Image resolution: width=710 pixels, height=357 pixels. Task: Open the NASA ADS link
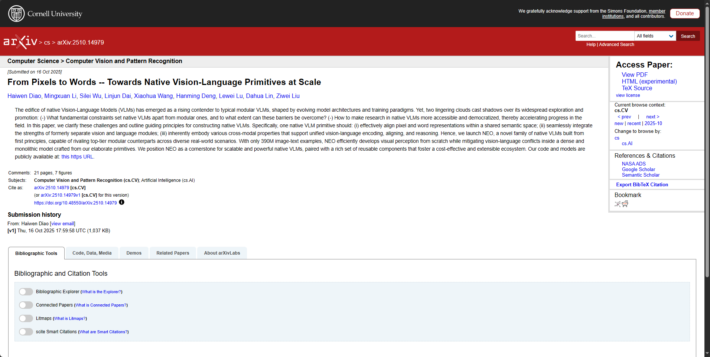tap(634, 164)
